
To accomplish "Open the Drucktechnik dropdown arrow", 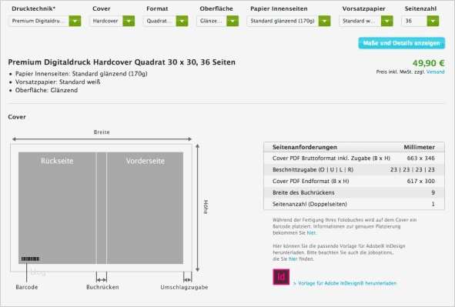I will pos(75,21).
